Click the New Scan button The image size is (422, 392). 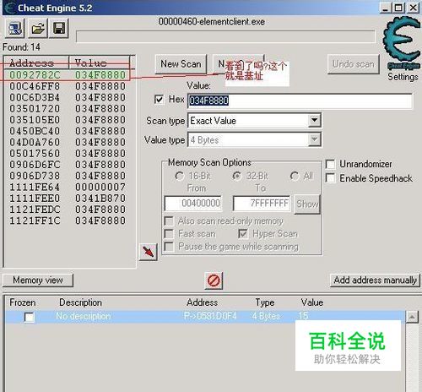click(x=181, y=64)
